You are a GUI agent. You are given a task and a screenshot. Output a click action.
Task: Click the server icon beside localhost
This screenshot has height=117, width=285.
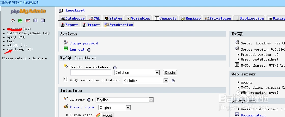61,11
